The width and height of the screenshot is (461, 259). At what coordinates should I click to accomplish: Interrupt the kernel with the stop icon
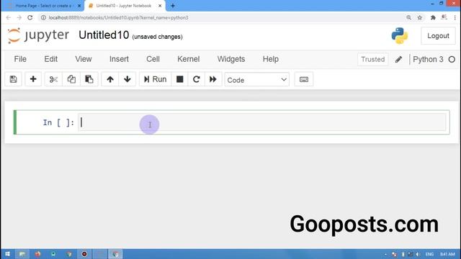click(x=179, y=79)
